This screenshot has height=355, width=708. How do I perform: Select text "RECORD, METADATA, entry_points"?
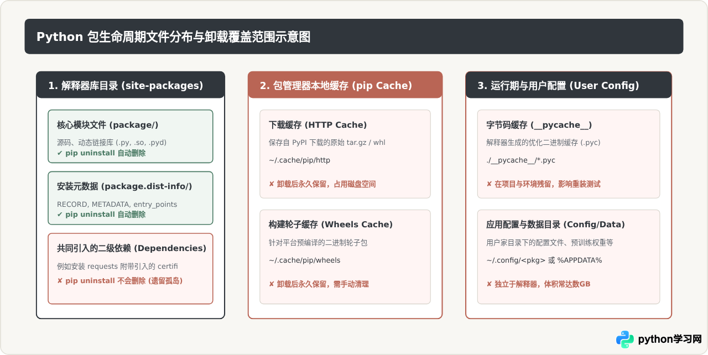tap(117, 205)
